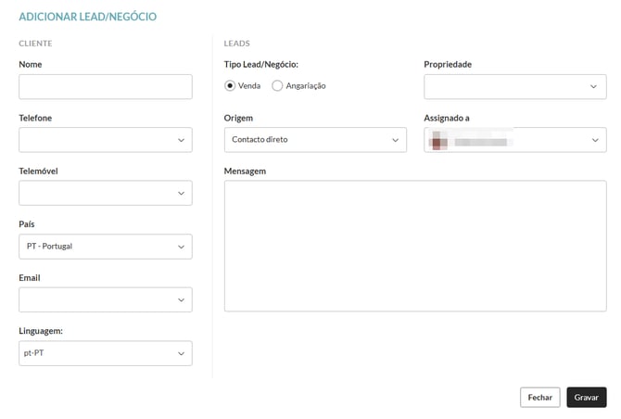
Task: Open the Origem dropdown showing Contacto direto
Action: click(x=314, y=140)
